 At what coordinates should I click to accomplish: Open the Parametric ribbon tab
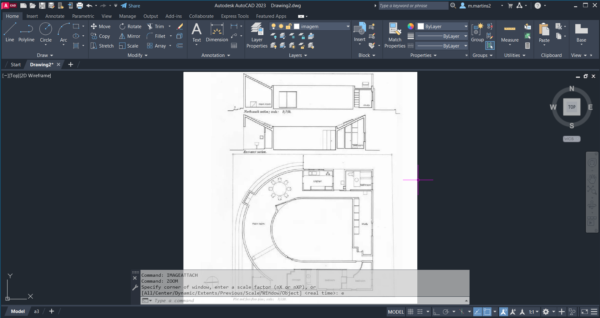coord(83,16)
